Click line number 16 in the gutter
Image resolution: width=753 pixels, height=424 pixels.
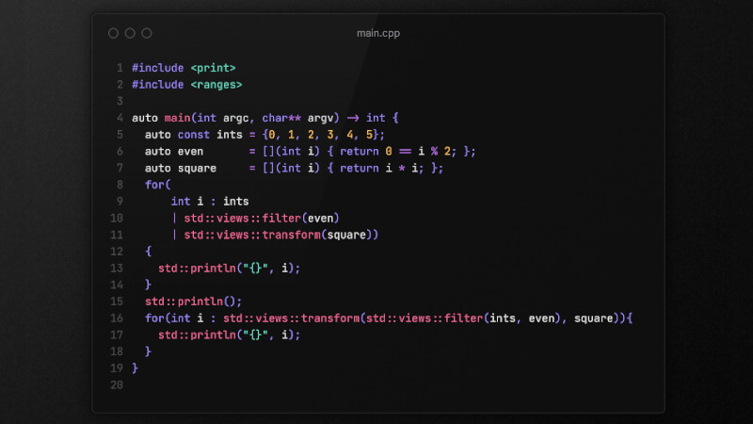pos(117,318)
